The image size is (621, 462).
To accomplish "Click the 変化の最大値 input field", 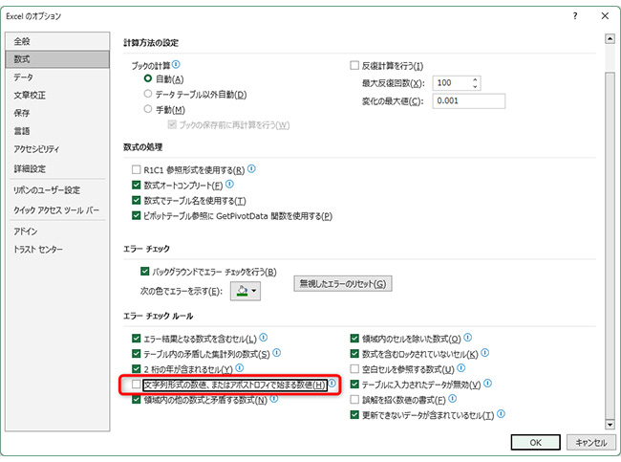I will pos(468,100).
